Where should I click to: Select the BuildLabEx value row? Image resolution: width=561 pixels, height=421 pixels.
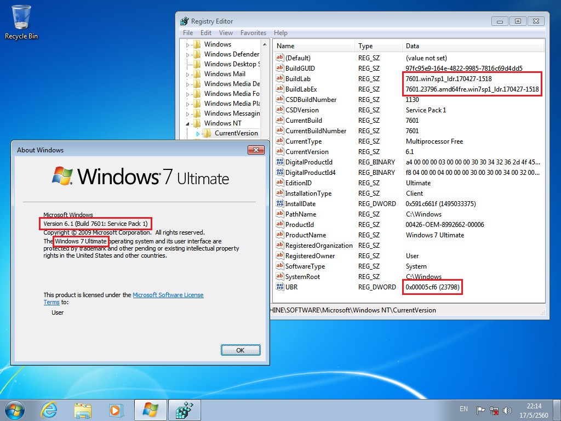409,89
